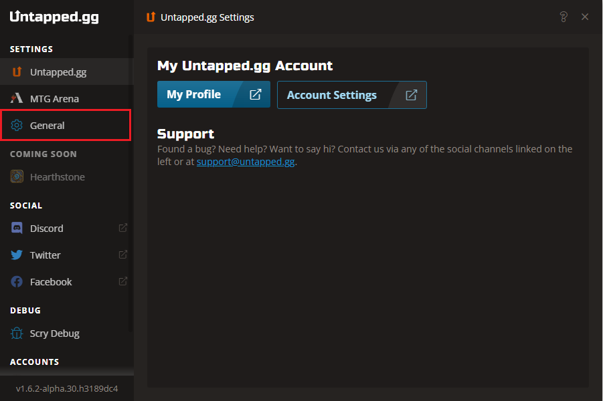Open the Untapped.gg settings section

(x=66, y=72)
